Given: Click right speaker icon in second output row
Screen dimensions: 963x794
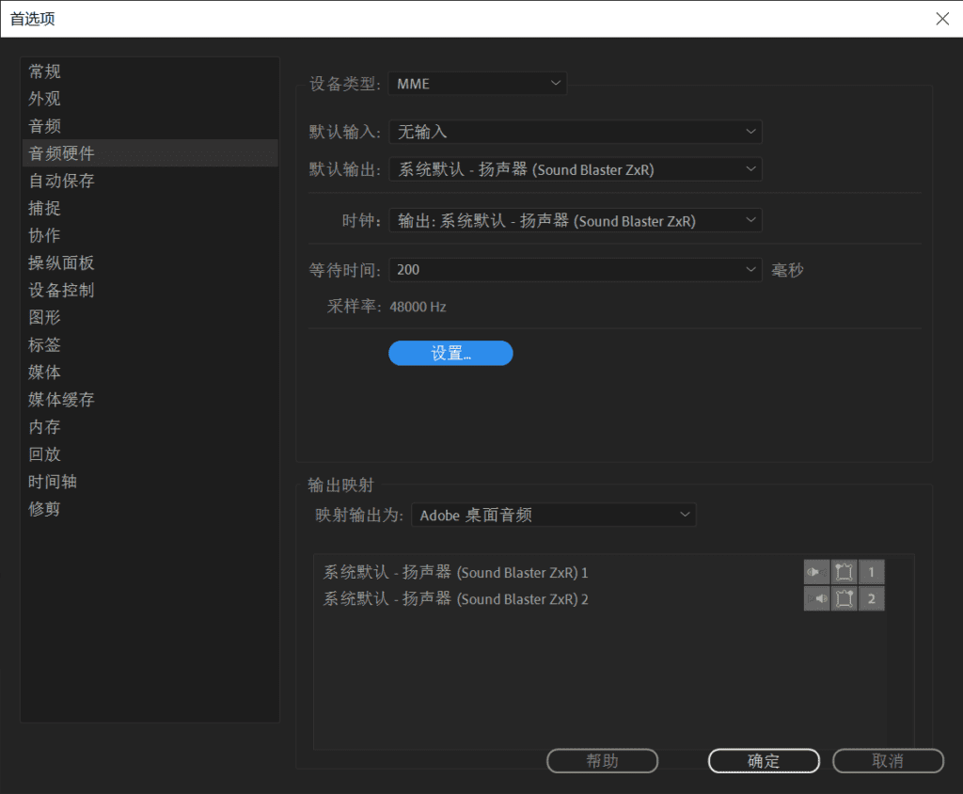Looking at the screenshot, I should coord(817,599).
